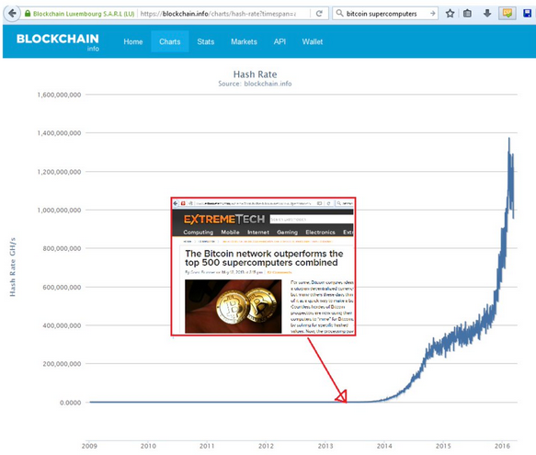Click the ExtremeTech article screenshot thumbnail
This screenshot has height=455, width=536.
[x=263, y=267]
